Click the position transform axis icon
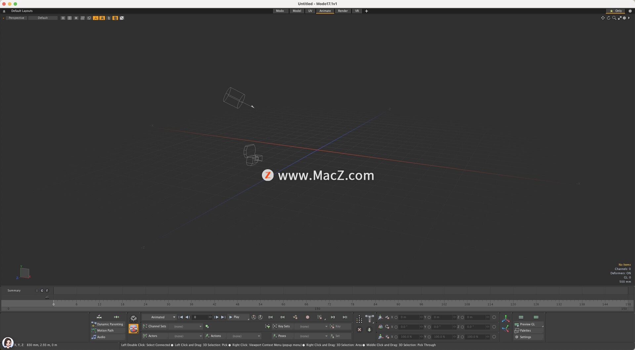This screenshot has height=350, width=635. 381,317
